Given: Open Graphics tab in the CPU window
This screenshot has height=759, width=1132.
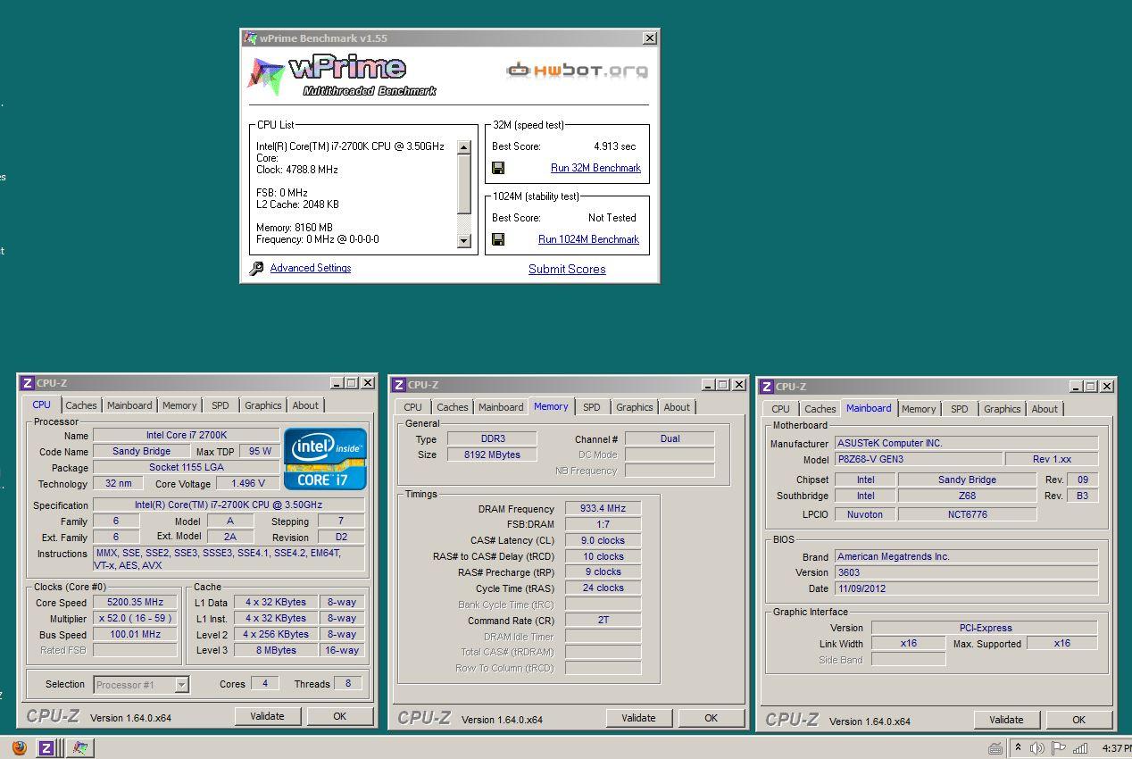Looking at the screenshot, I should tap(262, 405).
